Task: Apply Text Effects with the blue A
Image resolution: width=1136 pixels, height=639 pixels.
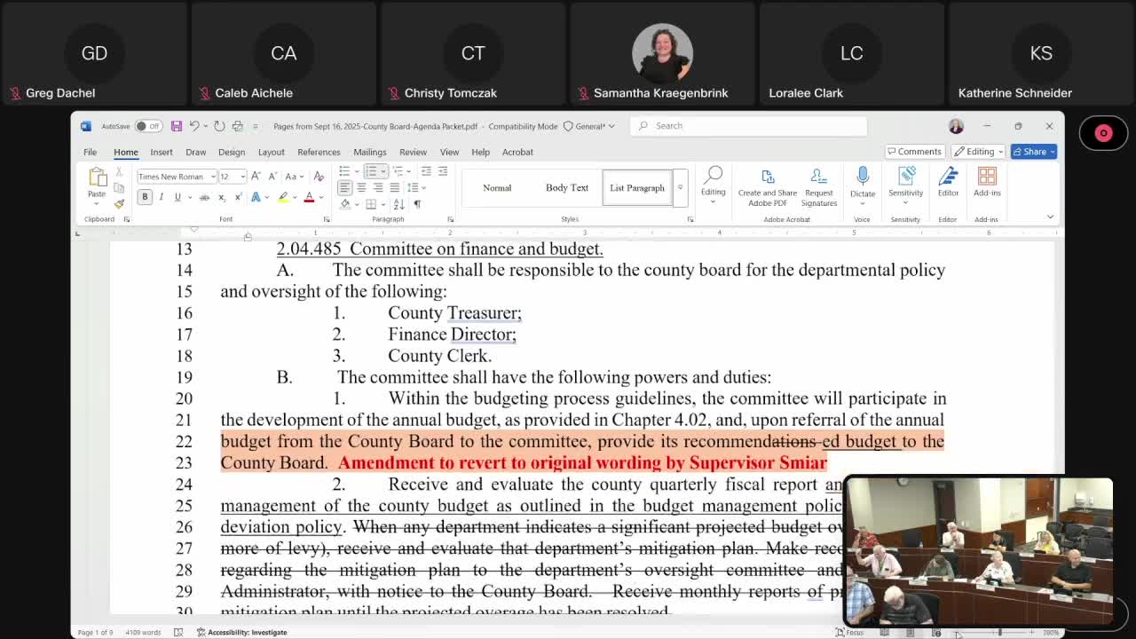Action: [x=256, y=197]
